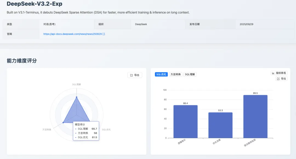Switch to the SQL理解 tab
The image size is (296, 159).
[x=190, y=74]
